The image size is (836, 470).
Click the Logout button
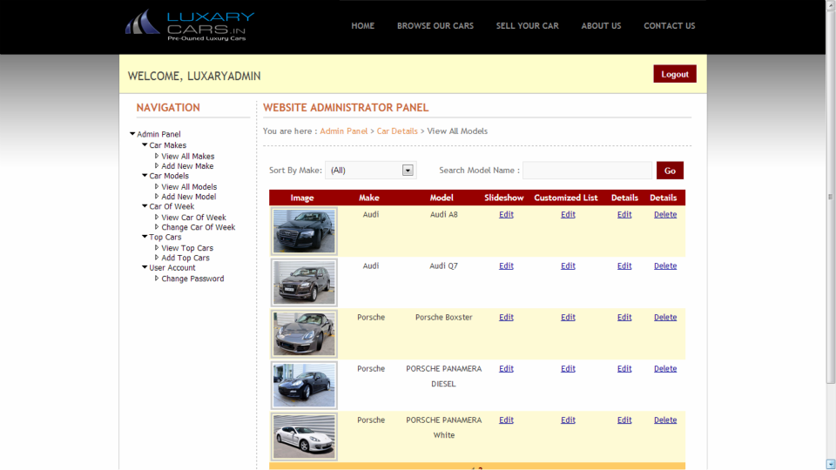tap(674, 74)
